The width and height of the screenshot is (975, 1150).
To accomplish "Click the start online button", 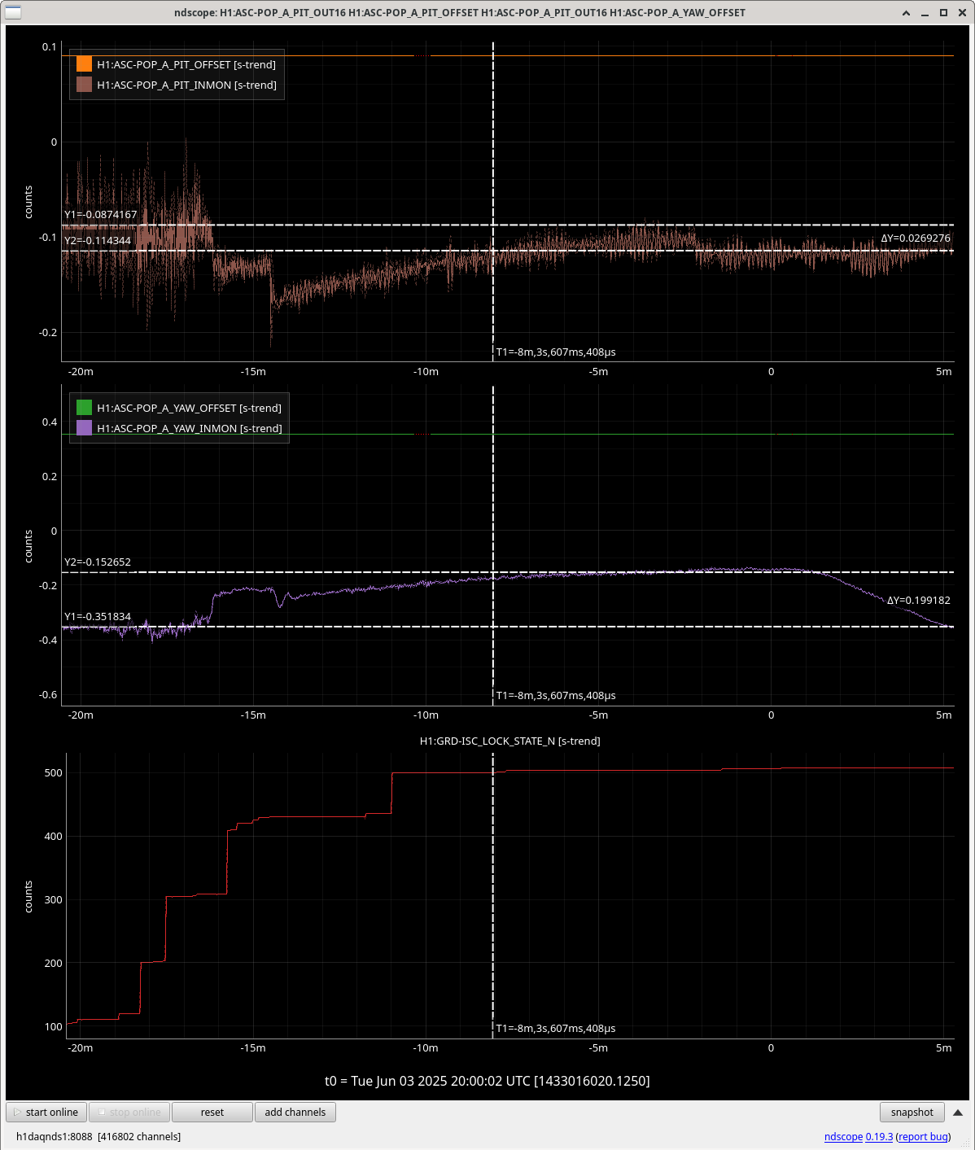I will click(47, 1112).
